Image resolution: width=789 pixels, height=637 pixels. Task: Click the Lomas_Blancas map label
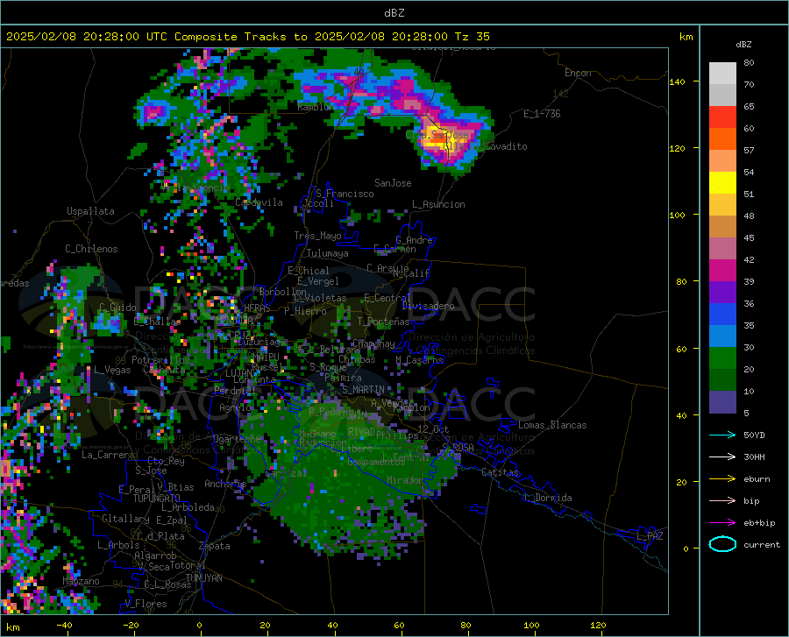(x=552, y=425)
